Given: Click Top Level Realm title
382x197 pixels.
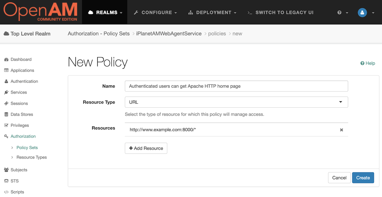Looking at the screenshot, I should 30,34.
